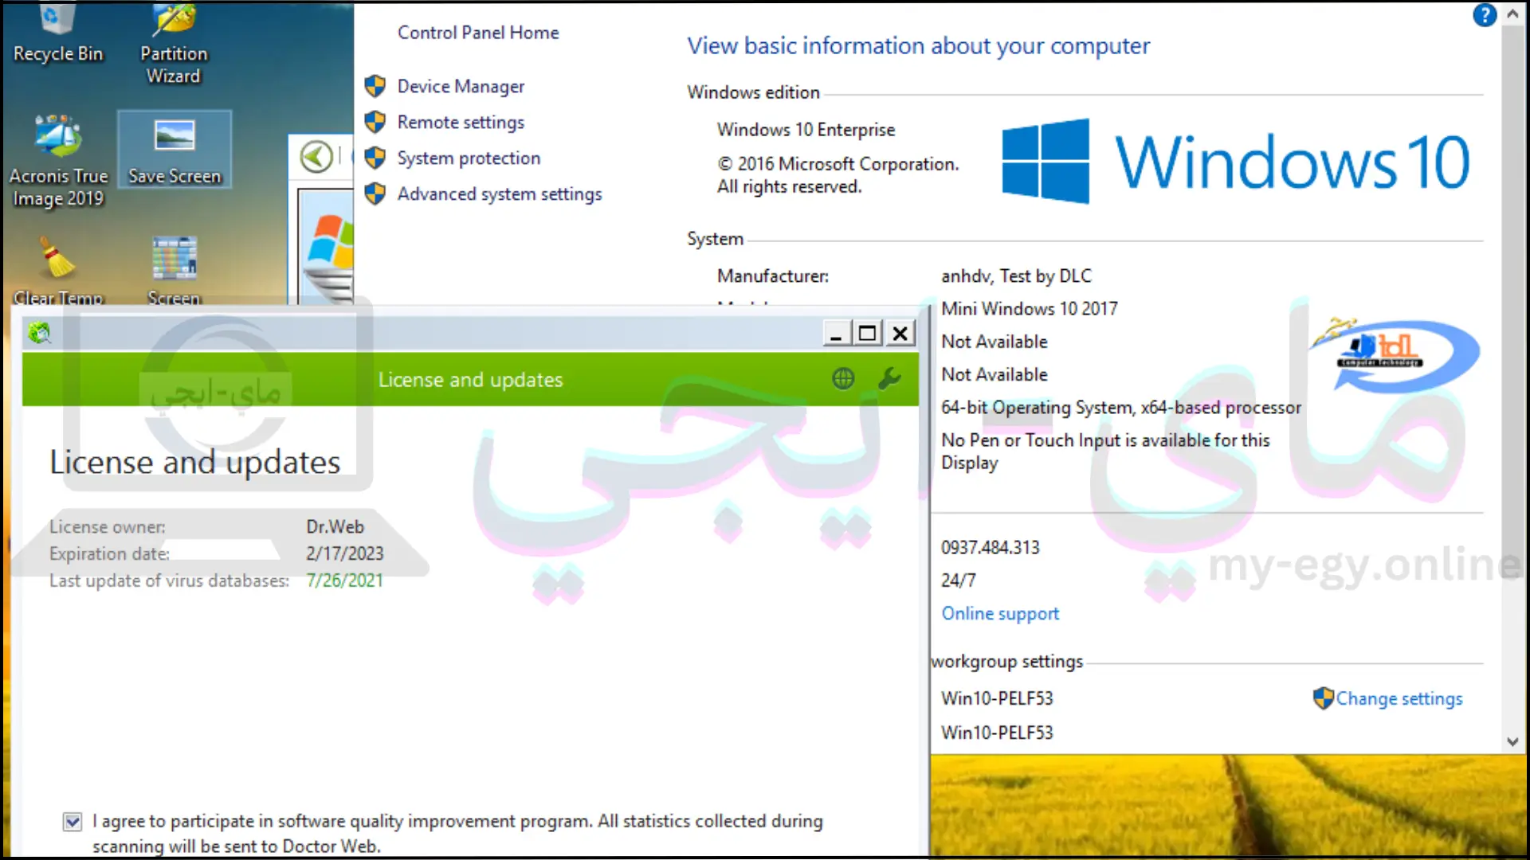The width and height of the screenshot is (1530, 860).
Task: Click the View basic information heading
Action: (918, 46)
